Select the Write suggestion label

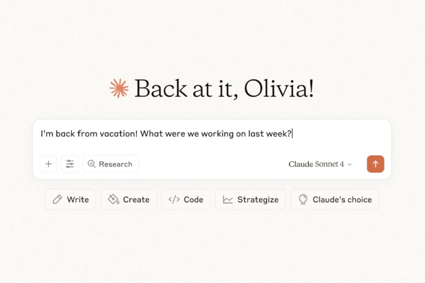click(78, 200)
